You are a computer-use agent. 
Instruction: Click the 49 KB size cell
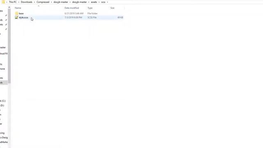[120, 17]
